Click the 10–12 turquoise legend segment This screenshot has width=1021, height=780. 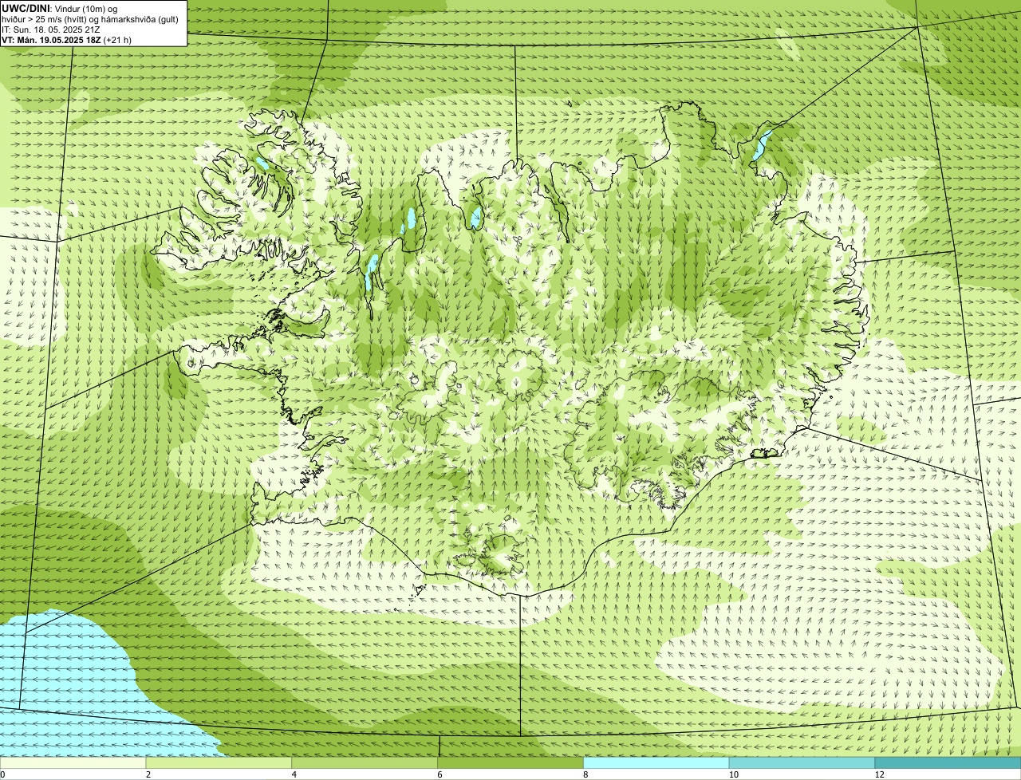(x=803, y=762)
